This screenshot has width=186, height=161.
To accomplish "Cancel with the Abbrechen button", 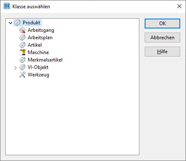I will tap(162, 38).
